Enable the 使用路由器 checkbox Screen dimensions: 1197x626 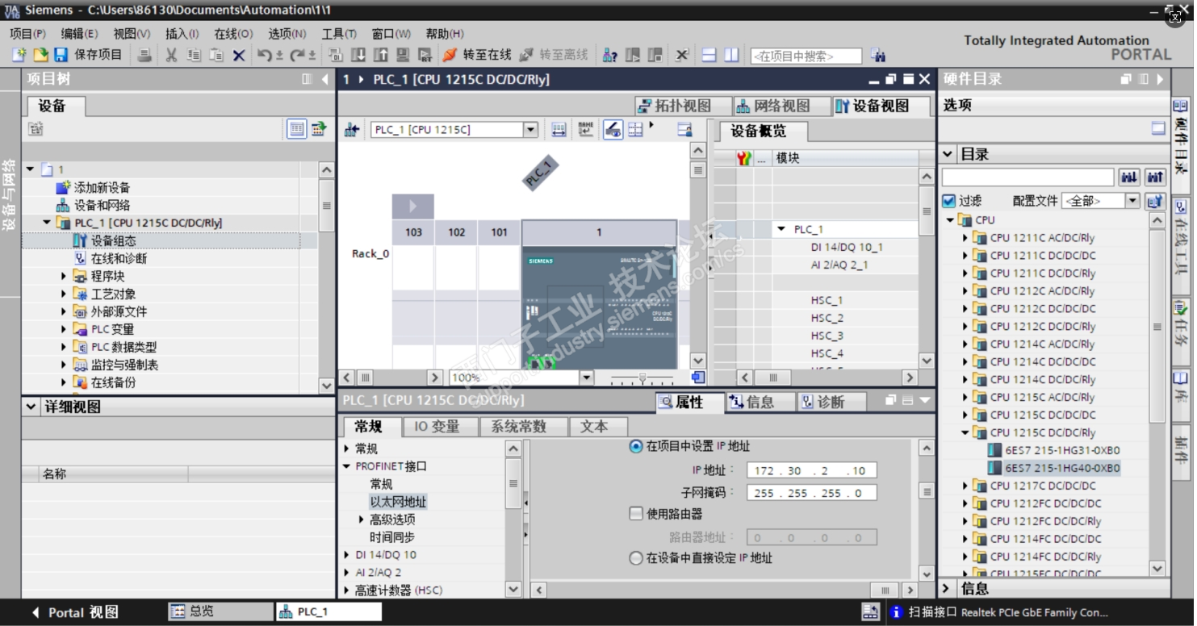click(x=636, y=514)
